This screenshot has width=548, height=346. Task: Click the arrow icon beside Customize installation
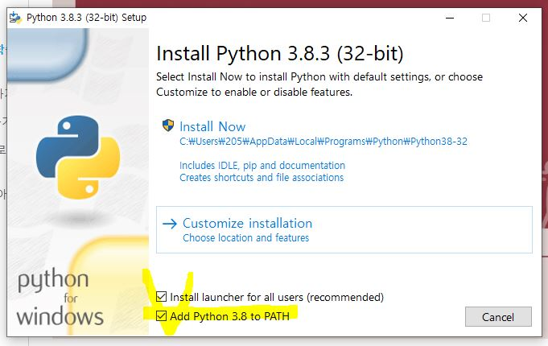(x=170, y=224)
